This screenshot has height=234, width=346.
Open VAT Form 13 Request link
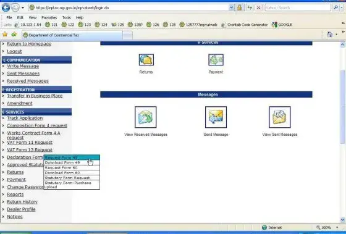[30, 150]
